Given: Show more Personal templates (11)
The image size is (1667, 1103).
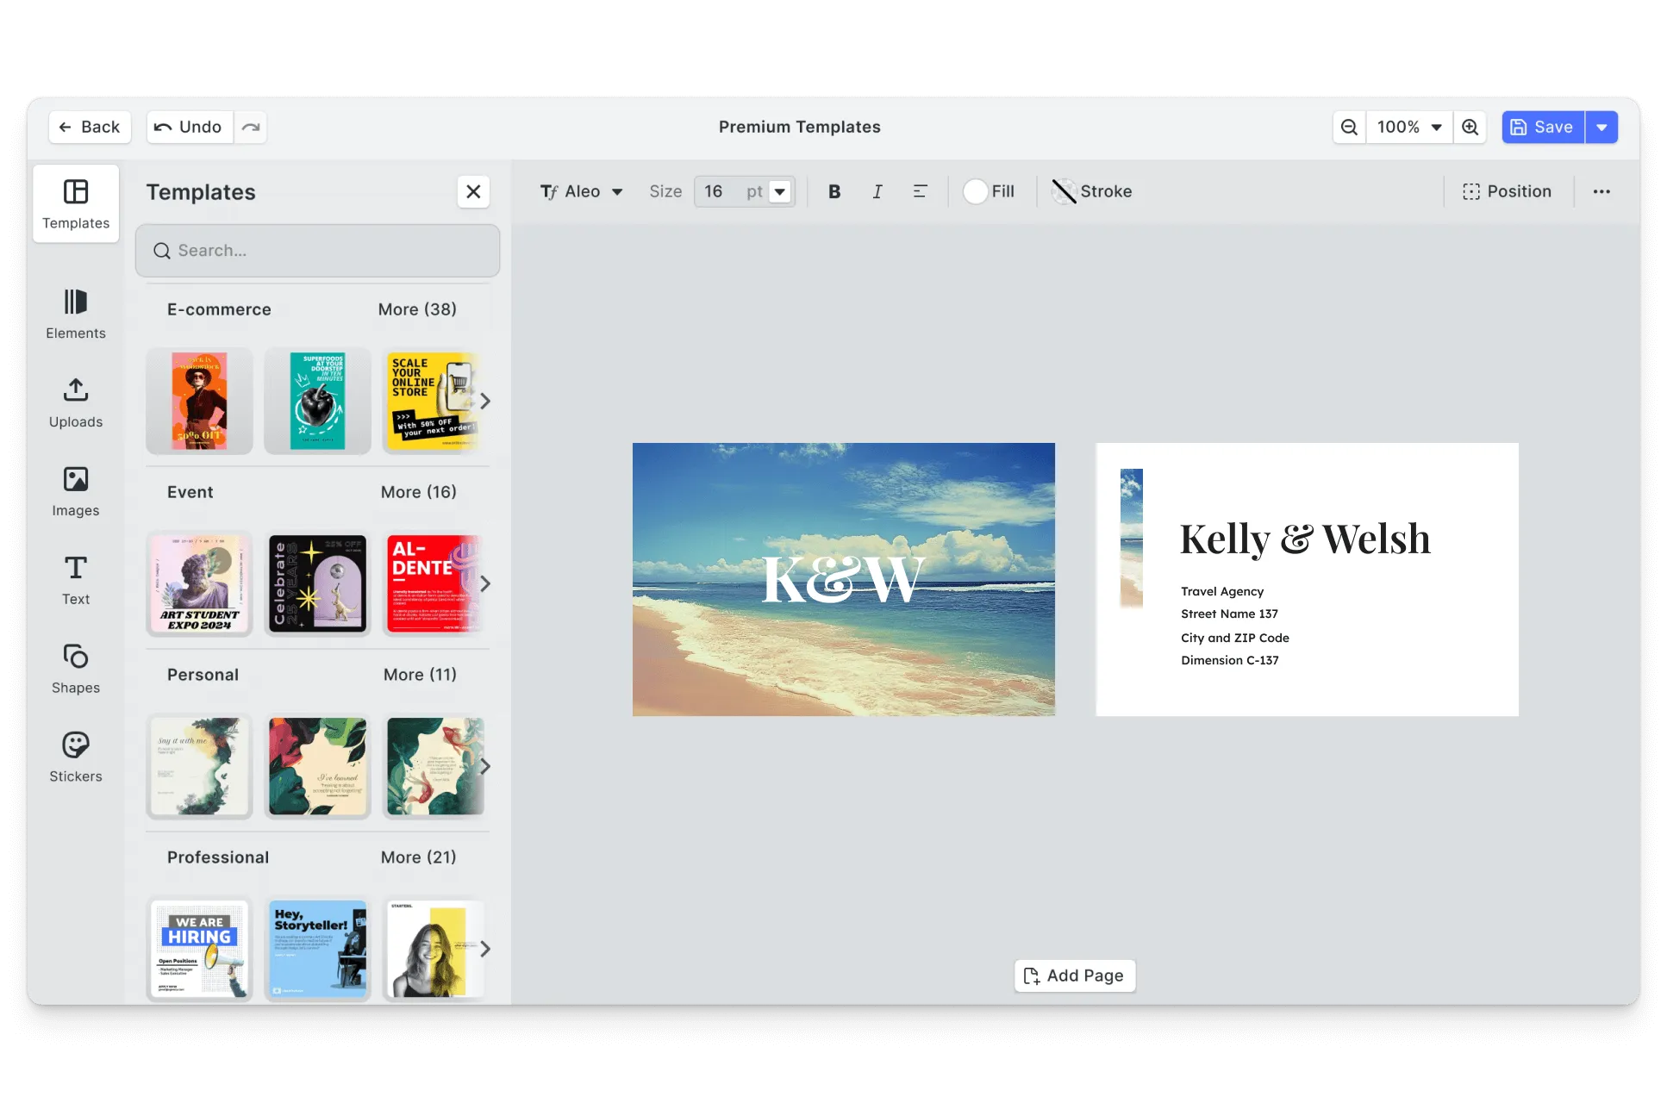Looking at the screenshot, I should [420, 675].
